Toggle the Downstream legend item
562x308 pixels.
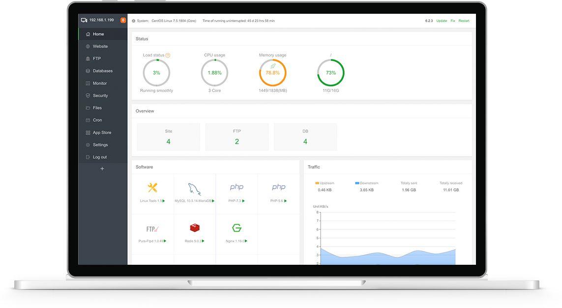click(x=367, y=183)
